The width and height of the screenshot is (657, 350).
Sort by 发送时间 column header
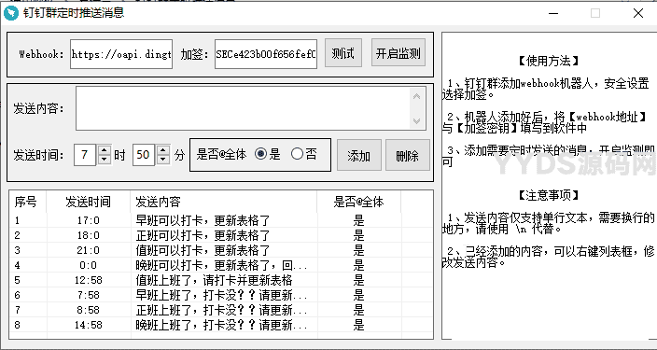coord(89,202)
